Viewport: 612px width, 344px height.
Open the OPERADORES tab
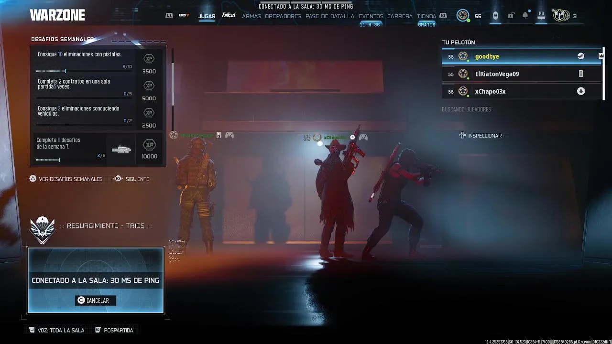click(x=283, y=16)
